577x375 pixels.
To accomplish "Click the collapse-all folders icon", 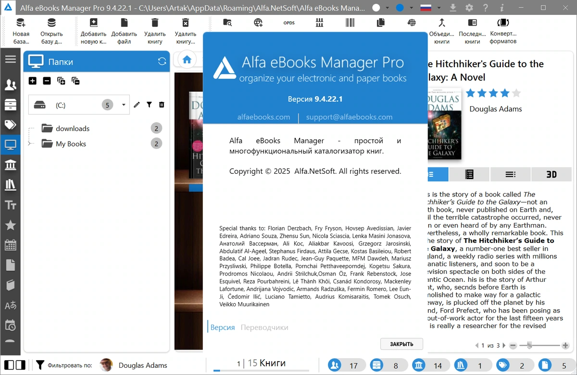I will pyautogui.click(x=75, y=81).
